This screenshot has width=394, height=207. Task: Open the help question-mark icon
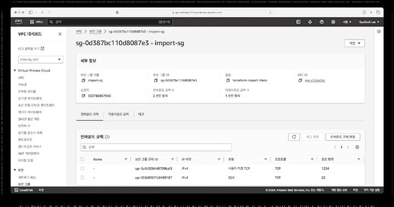tap(321, 22)
